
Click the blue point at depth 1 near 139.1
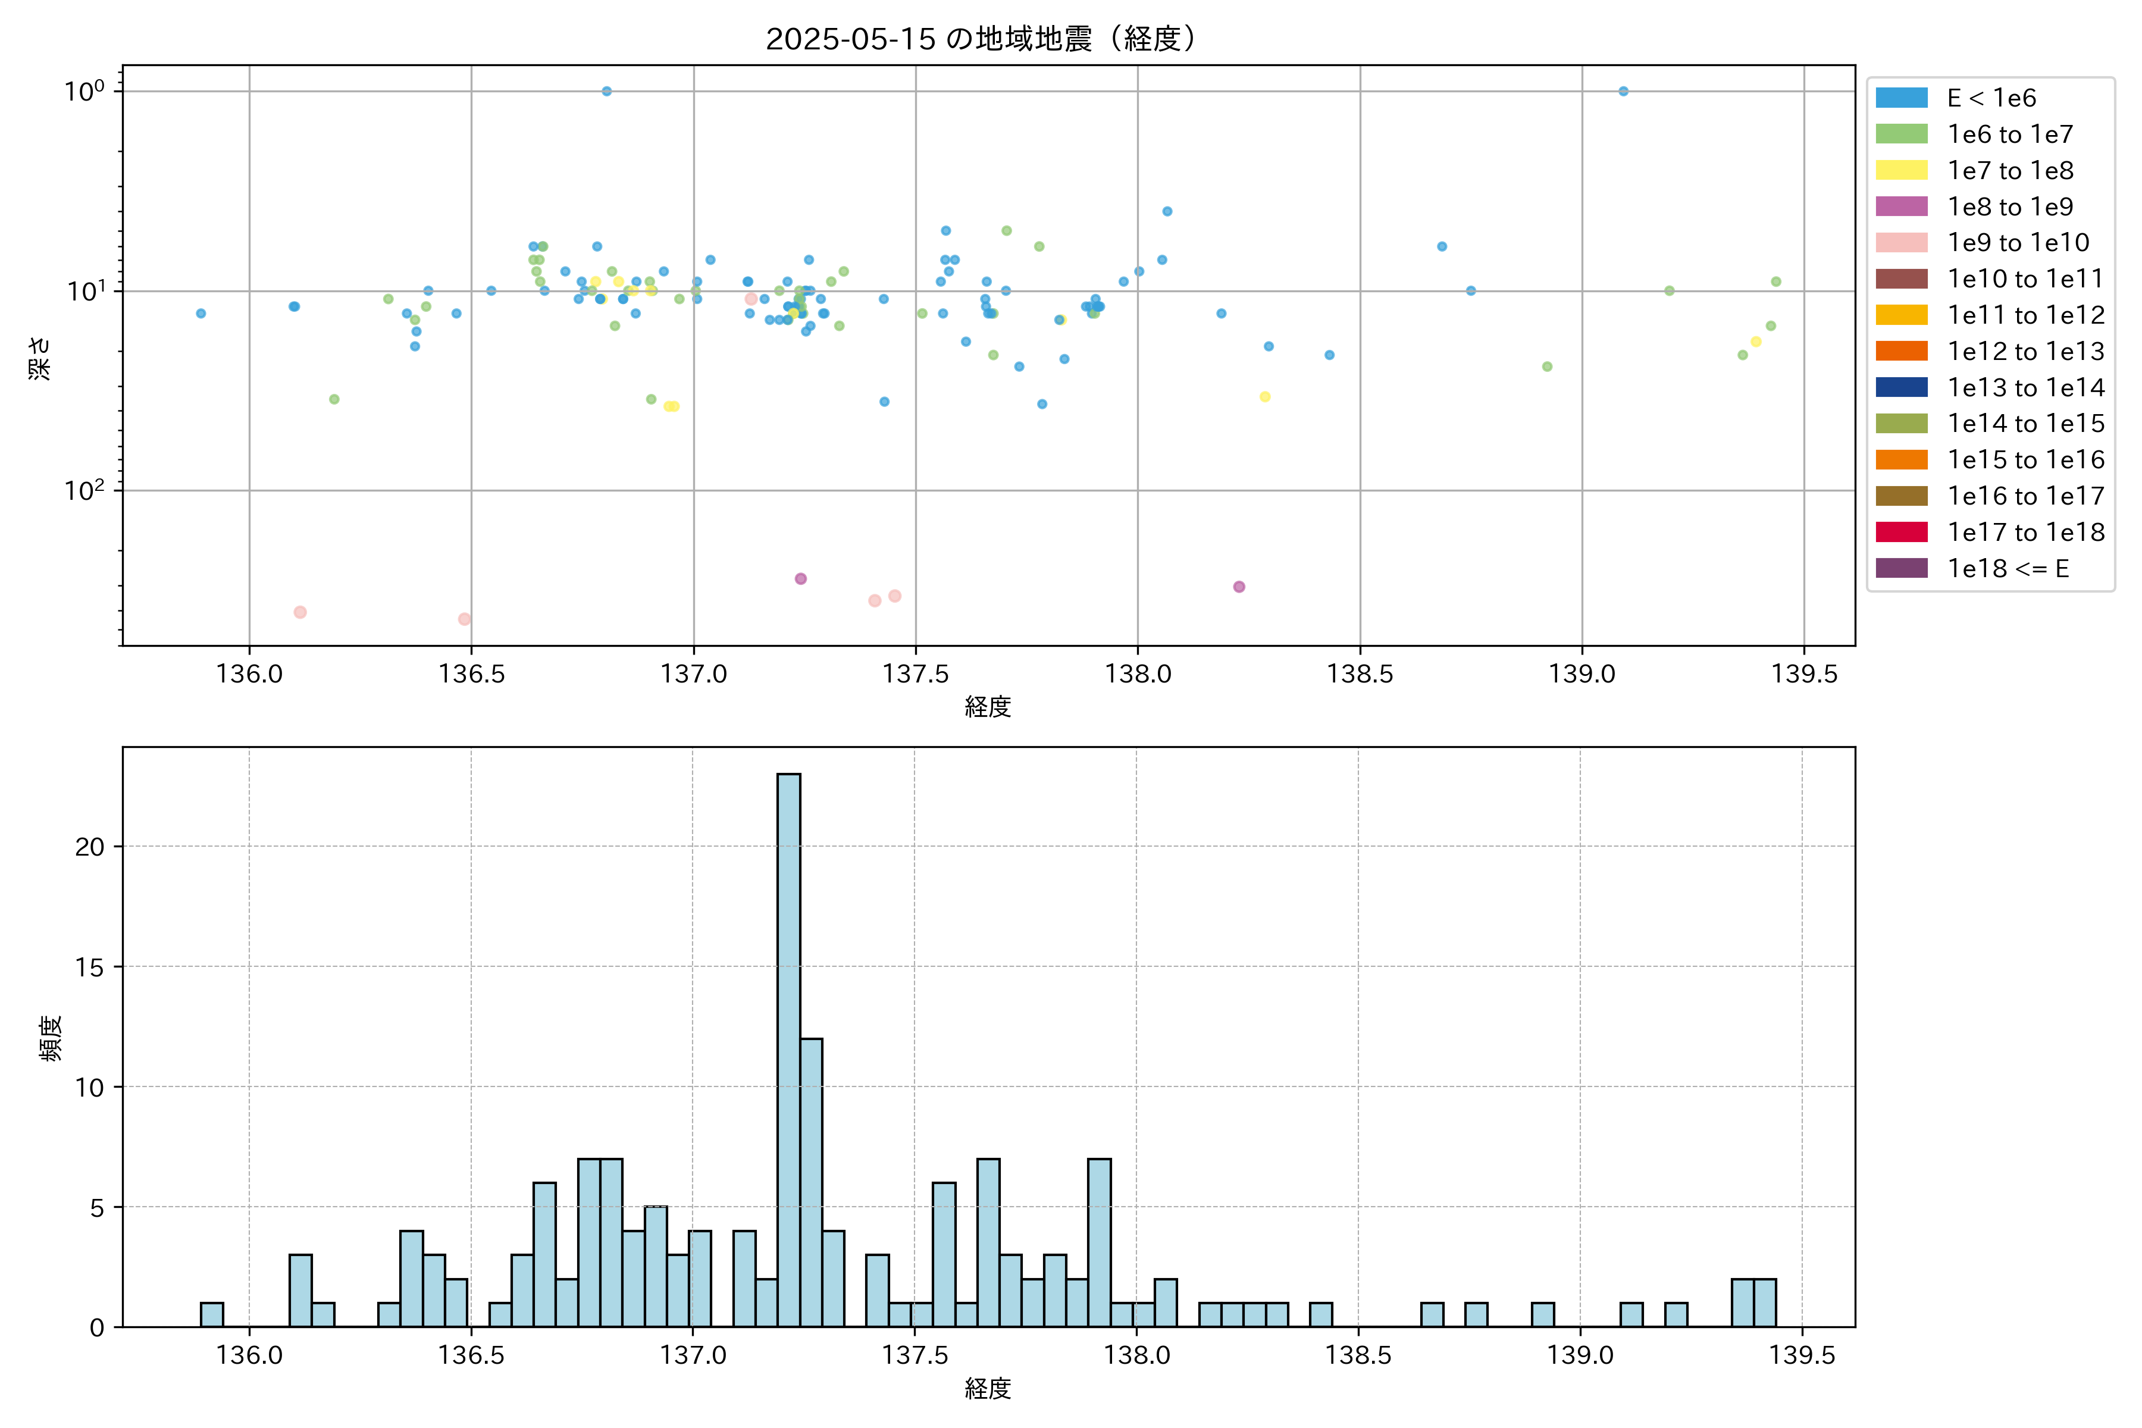tap(1623, 91)
